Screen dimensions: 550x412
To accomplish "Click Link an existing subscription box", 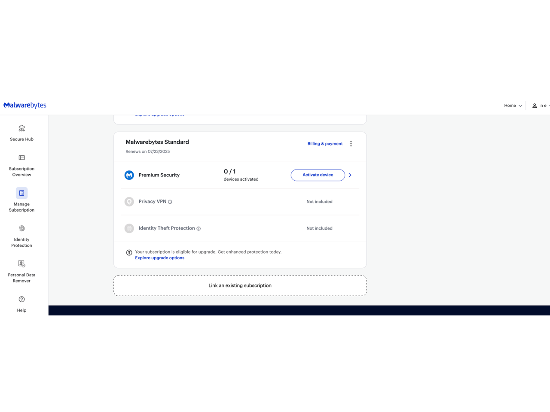I will tap(240, 285).
